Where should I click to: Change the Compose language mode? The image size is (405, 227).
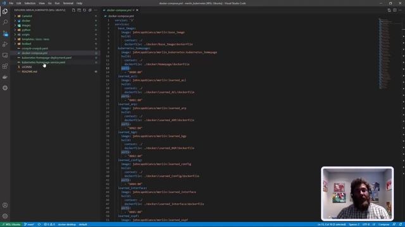pos(383,224)
